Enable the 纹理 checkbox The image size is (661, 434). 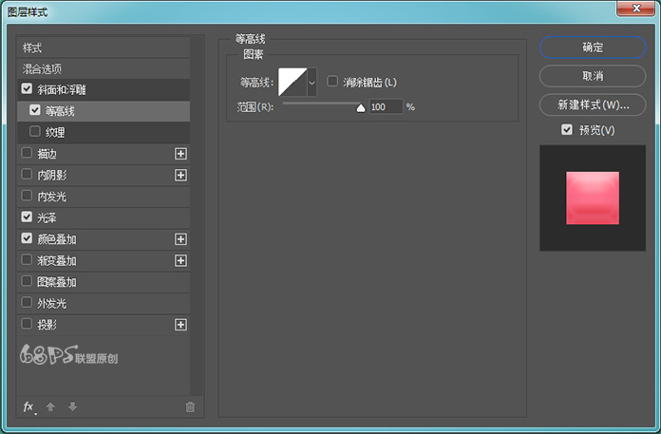35,131
